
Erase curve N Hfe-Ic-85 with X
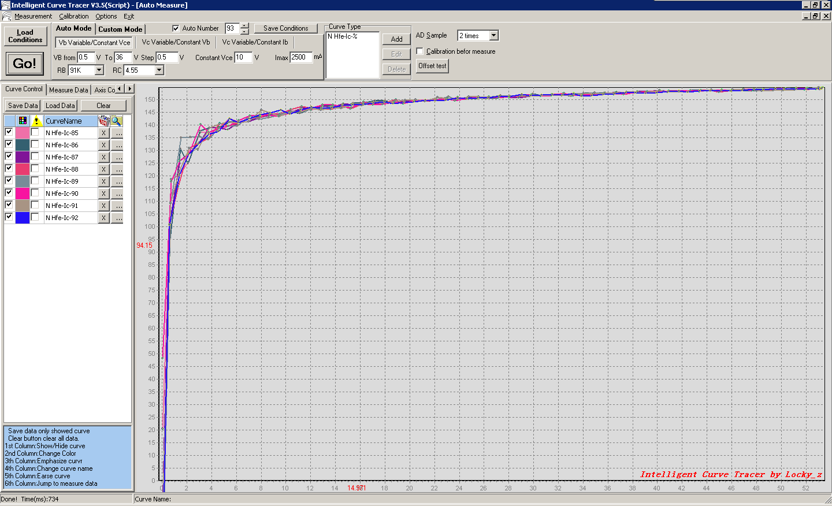103,133
